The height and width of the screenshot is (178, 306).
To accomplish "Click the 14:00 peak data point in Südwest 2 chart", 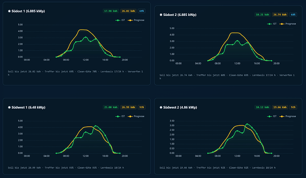I will click(247, 124).
